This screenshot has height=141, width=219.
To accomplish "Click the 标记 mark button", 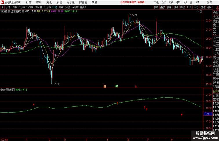I will click(196, 7).
